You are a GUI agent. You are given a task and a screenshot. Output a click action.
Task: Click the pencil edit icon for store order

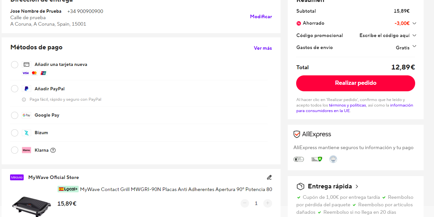pyautogui.click(x=269, y=177)
